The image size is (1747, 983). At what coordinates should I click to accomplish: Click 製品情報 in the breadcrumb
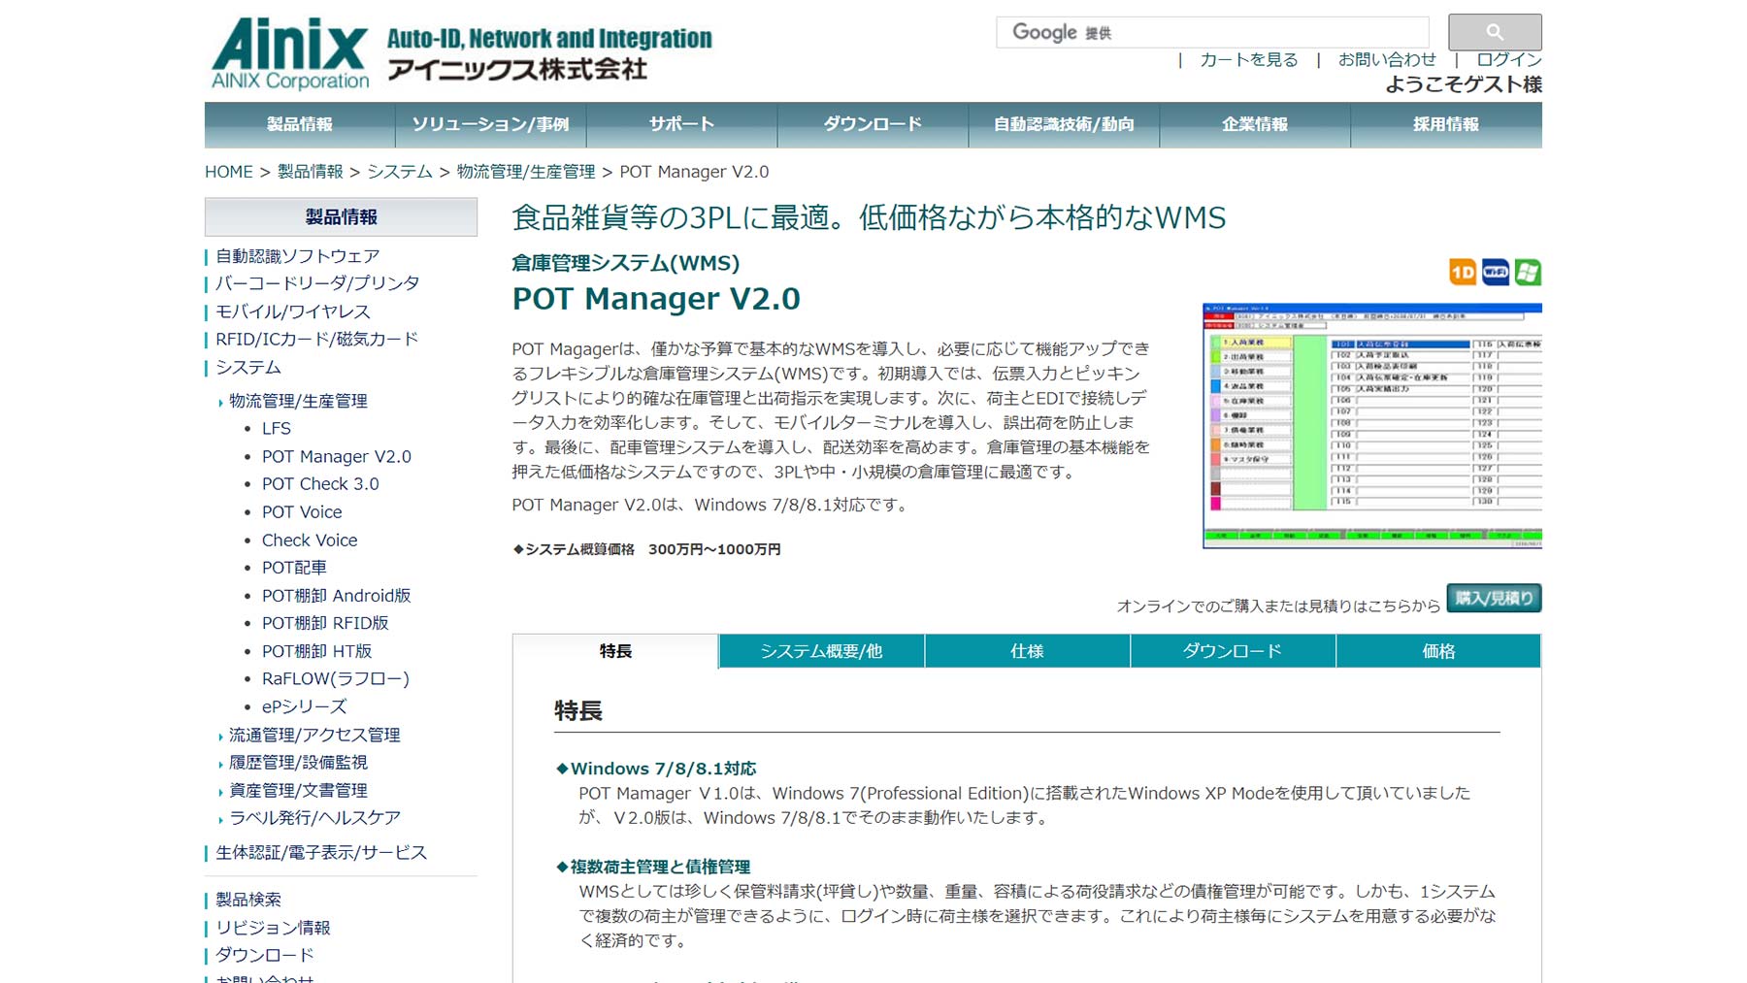311,172
